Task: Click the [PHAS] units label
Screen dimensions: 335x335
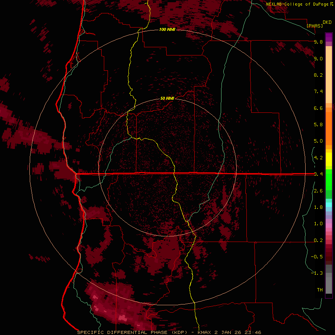Action: coord(315,26)
